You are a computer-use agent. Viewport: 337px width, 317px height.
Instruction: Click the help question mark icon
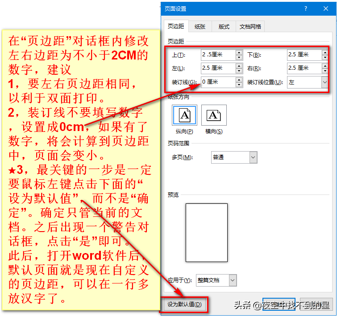click(x=306, y=8)
